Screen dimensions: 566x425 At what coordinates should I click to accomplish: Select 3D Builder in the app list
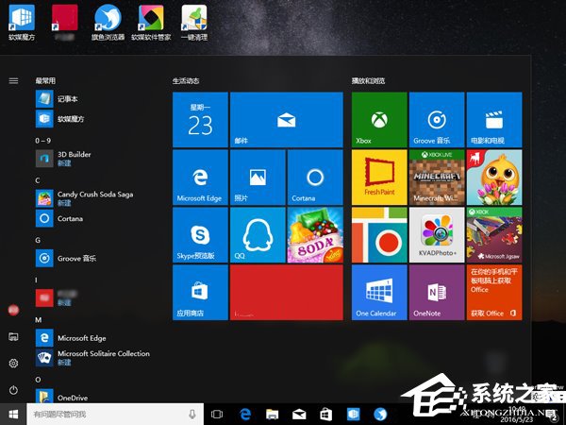(75, 158)
